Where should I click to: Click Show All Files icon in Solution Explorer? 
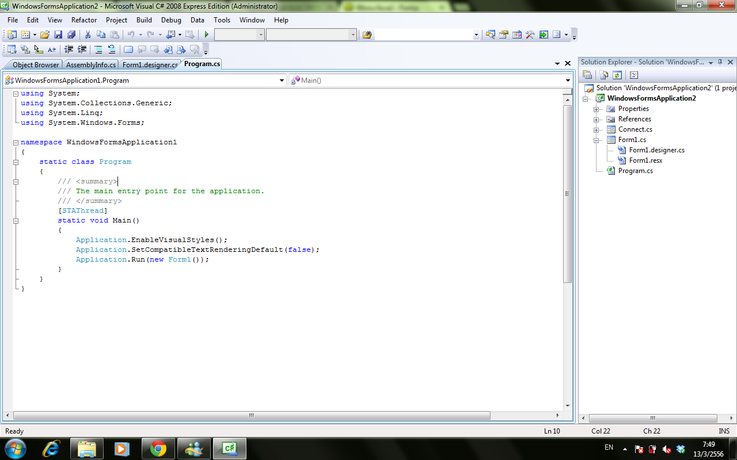[603, 75]
